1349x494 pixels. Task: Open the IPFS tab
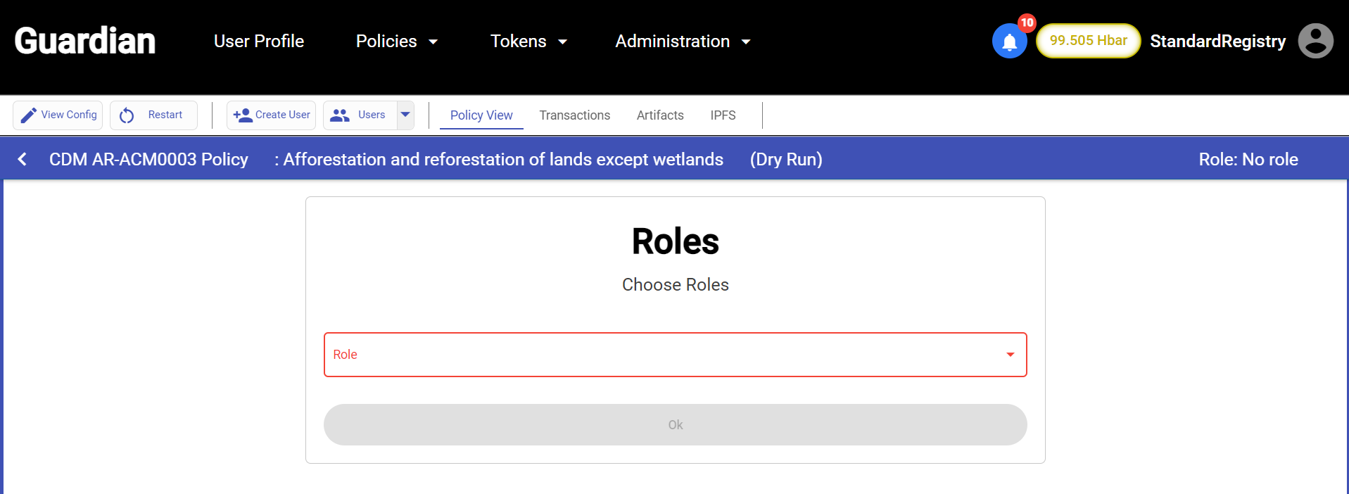pos(723,115)
